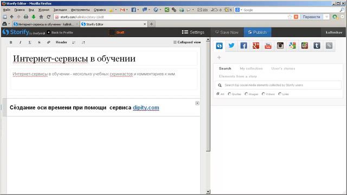The image size is (347, 195).
Task: Open the embed URL link source
Action: (329, 45)
